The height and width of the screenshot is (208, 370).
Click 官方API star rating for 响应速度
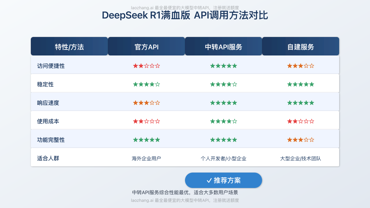146,103
